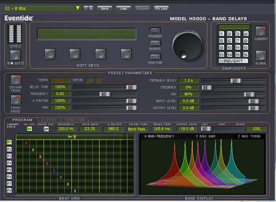Click the Tempo value field
This screenshot has height=202, width=276.
[60, 80]
